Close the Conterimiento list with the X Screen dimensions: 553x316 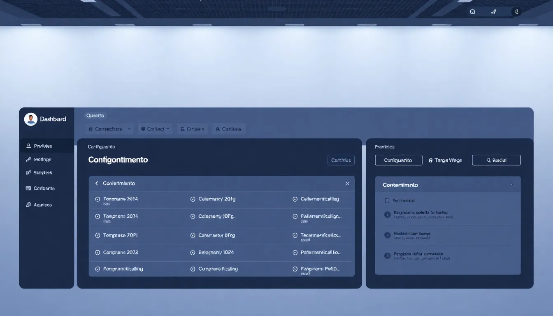(347, 184)
